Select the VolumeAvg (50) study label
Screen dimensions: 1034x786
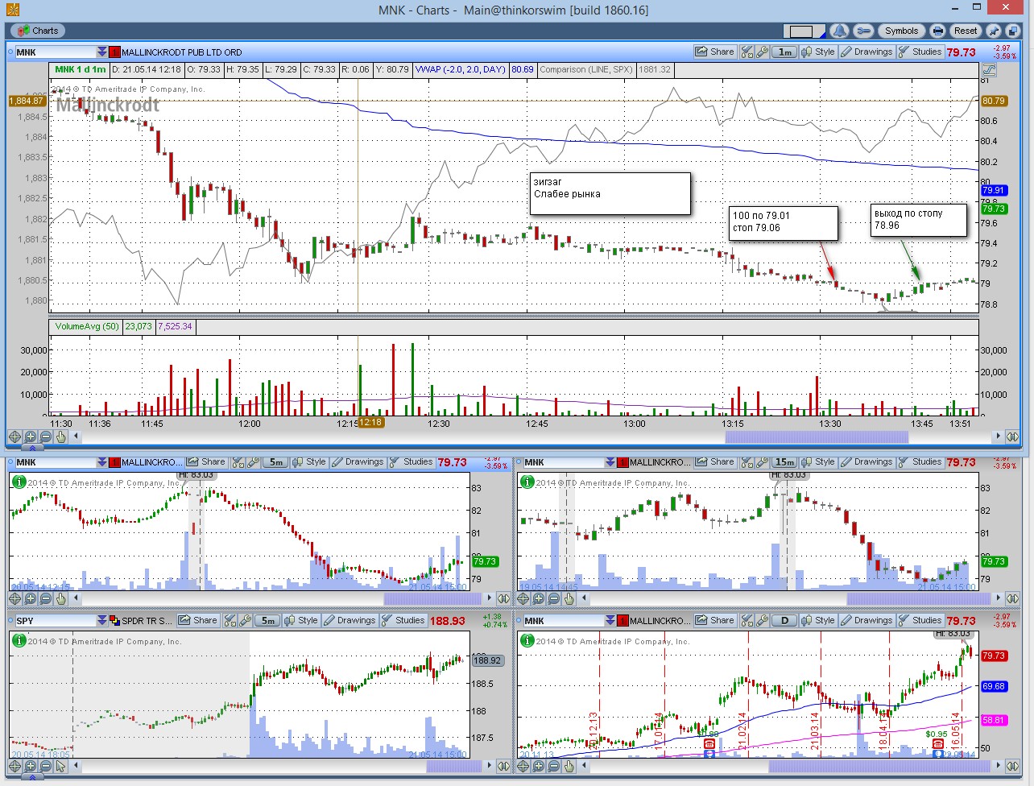click(x=86, y=326)
